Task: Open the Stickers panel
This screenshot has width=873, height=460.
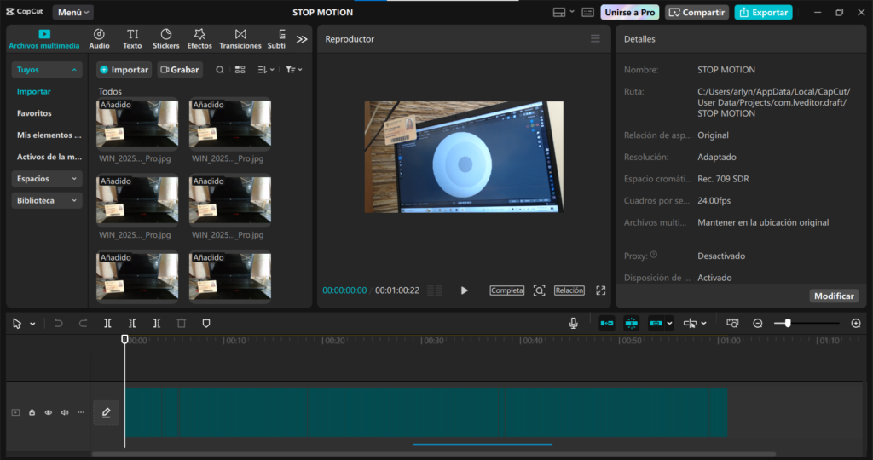Action: (165, 38)
